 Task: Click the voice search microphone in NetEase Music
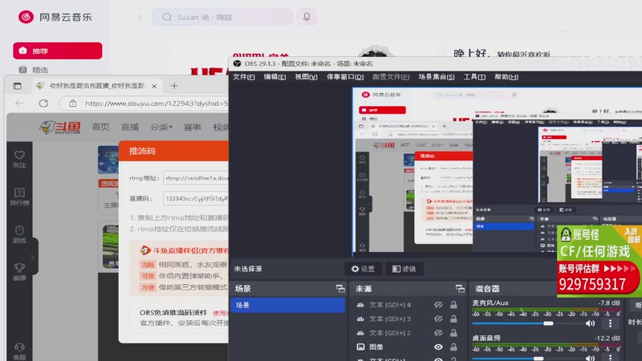[x=307, y=17]
